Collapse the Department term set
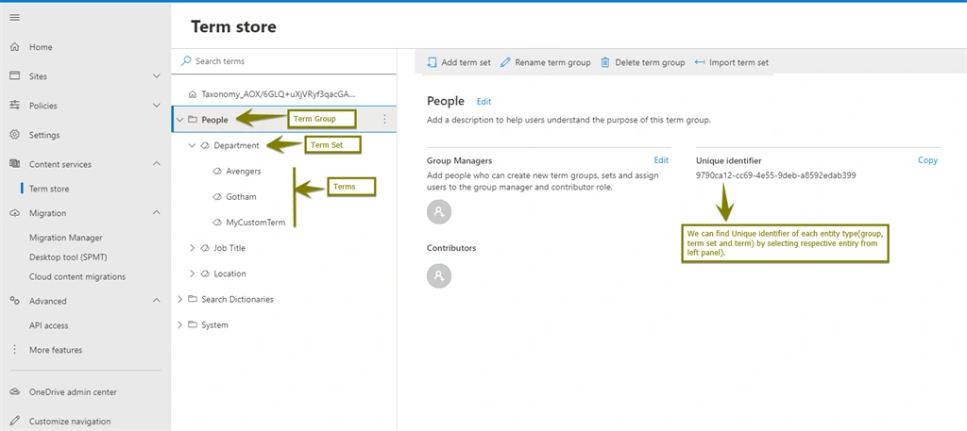967x431 pixels. pos(192,146)
